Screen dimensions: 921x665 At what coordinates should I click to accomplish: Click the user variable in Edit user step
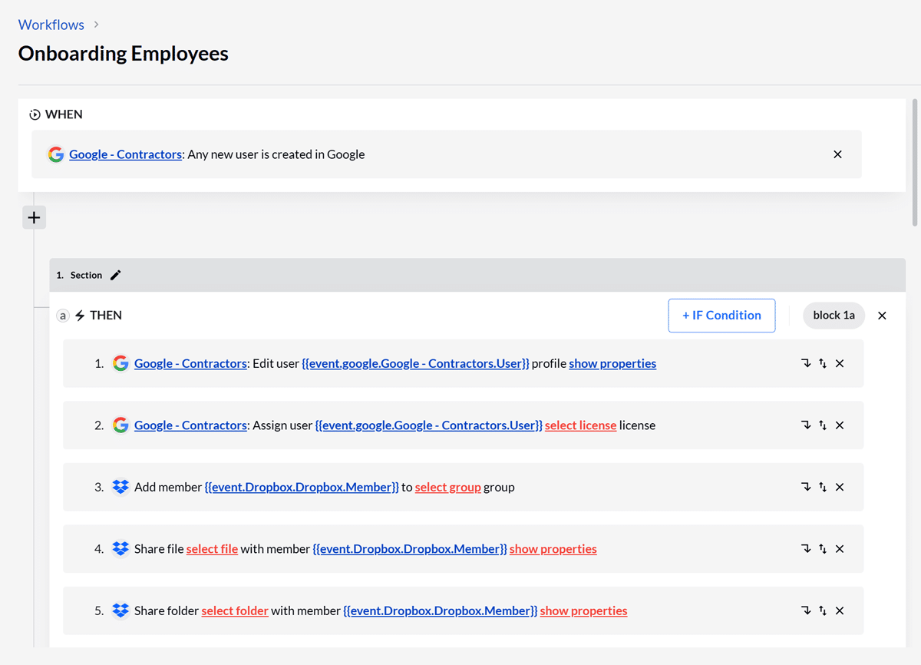[415, 363]
